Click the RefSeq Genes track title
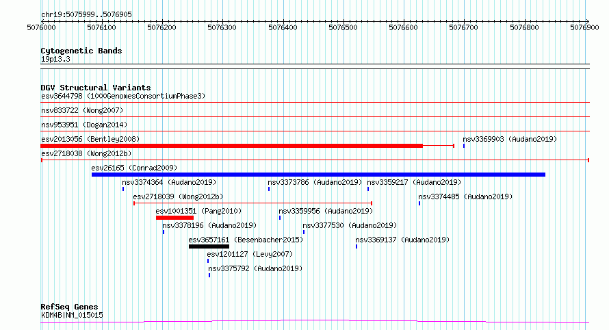 (69, 307)
